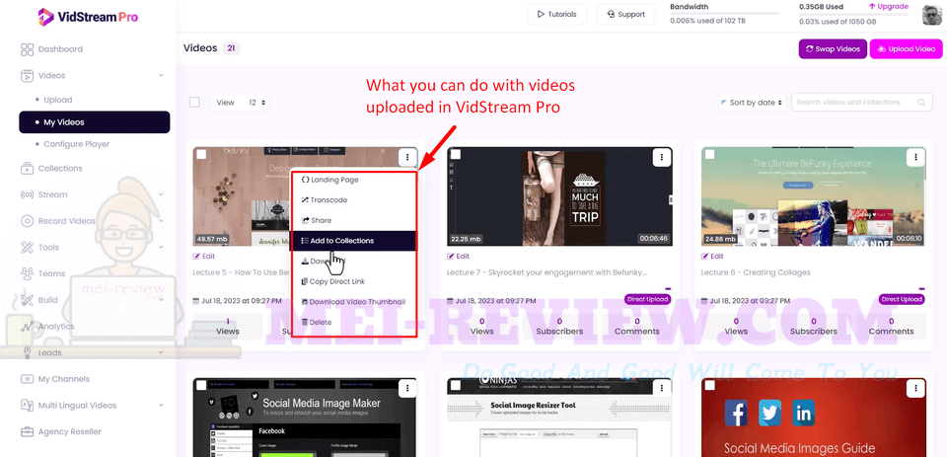
Task: Open the Lecture 7 video thumbnail
Action: tap(559, 196)
